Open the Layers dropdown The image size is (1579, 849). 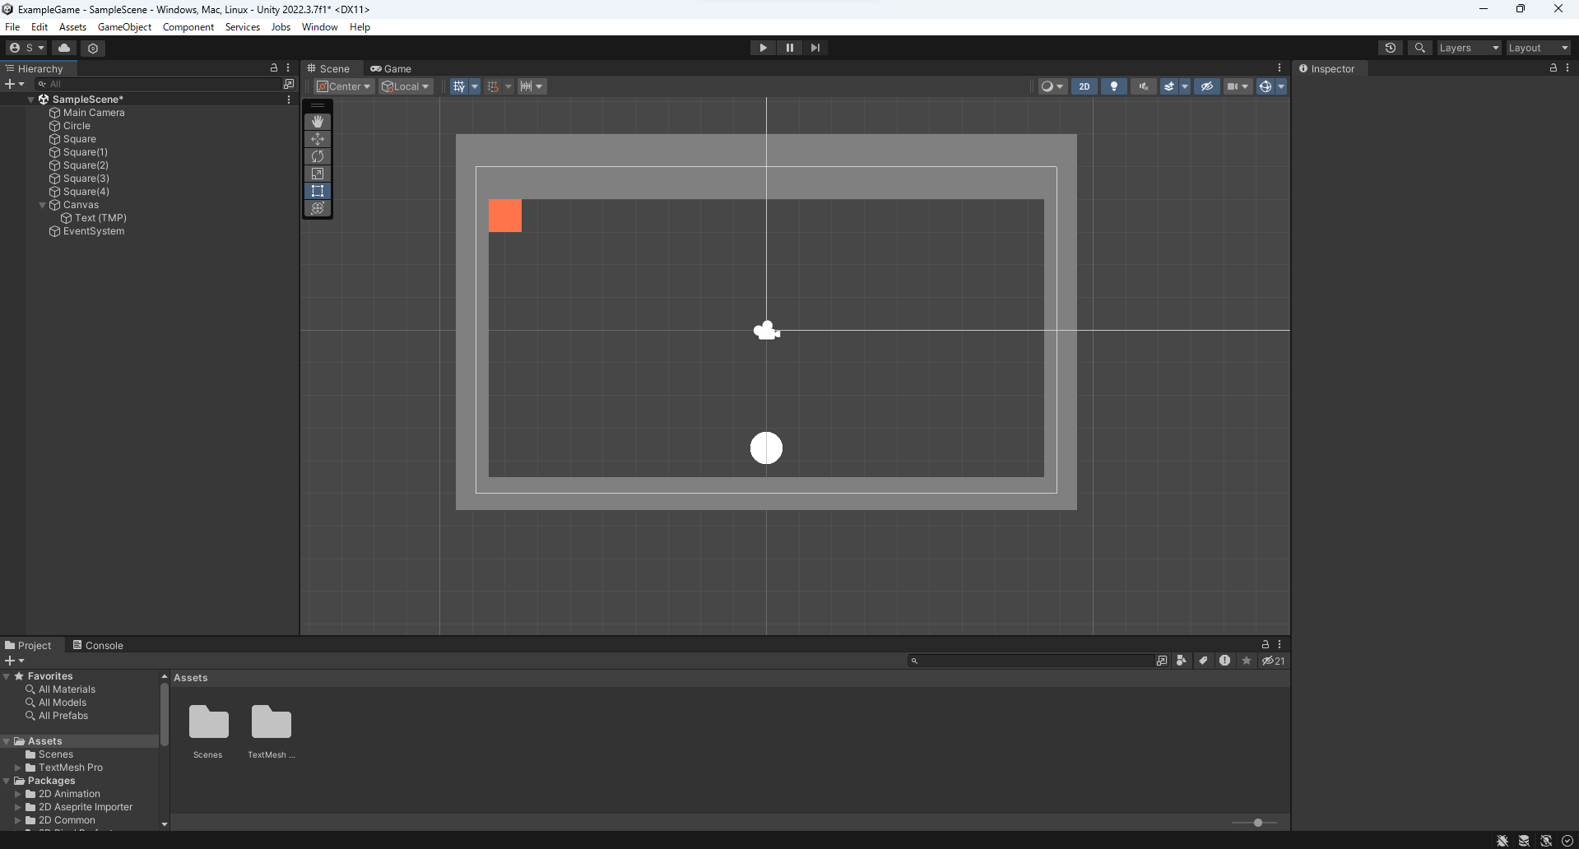[1468, 47]
